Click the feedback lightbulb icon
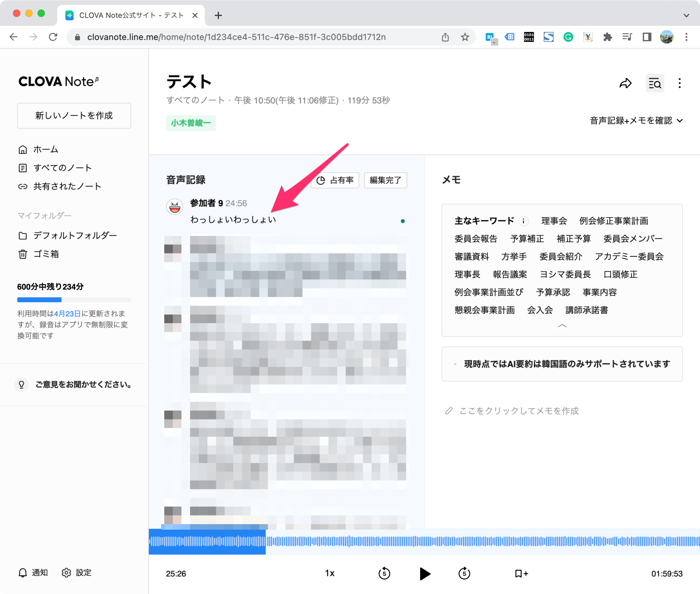700x594 pixels. click(22, 384)
